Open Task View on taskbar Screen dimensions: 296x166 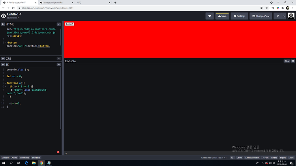click(x=18, y=163)
